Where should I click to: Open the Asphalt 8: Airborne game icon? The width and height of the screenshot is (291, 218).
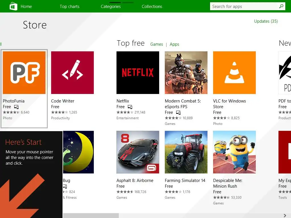point(138,152)
